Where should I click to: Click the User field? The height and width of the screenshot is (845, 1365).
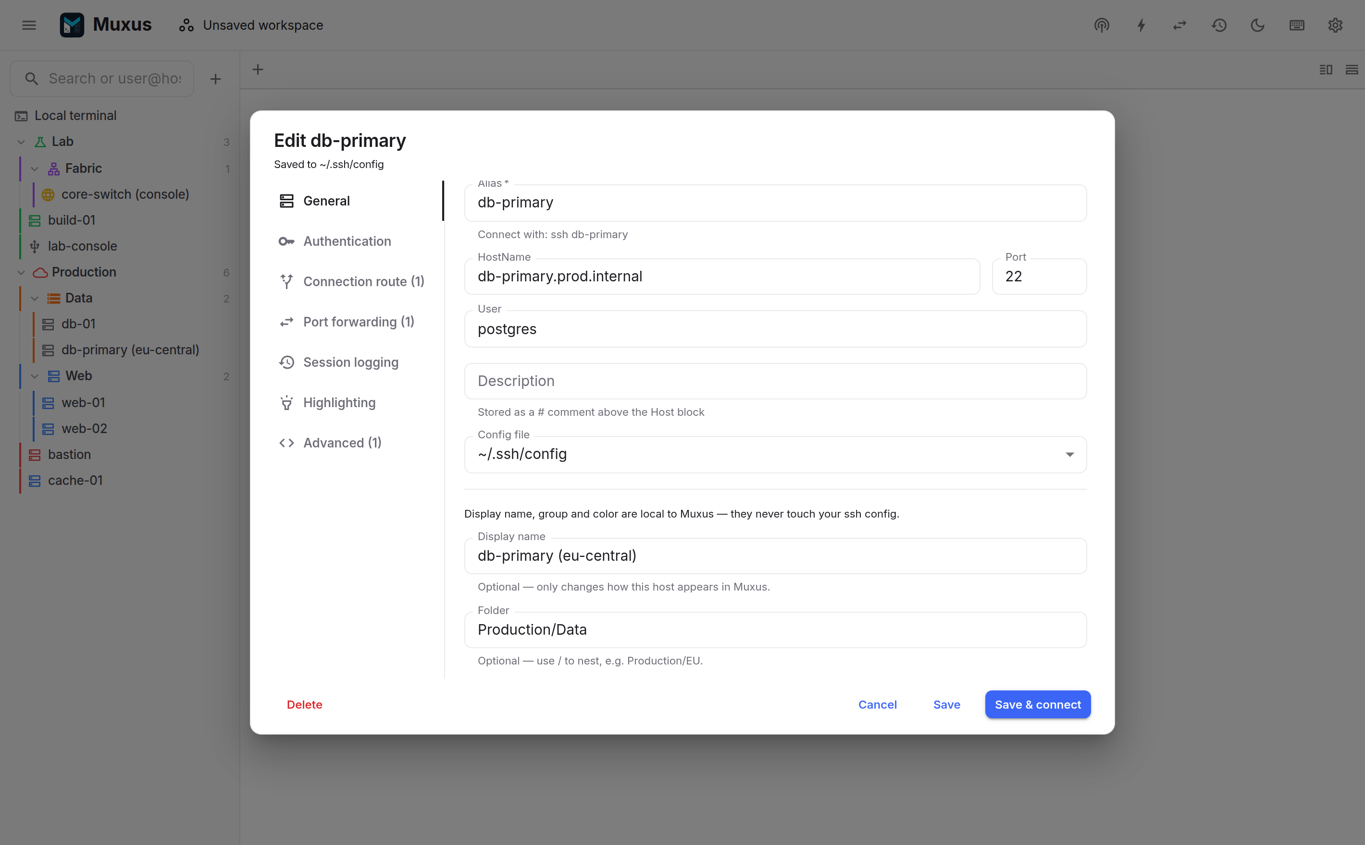[775, 329]
